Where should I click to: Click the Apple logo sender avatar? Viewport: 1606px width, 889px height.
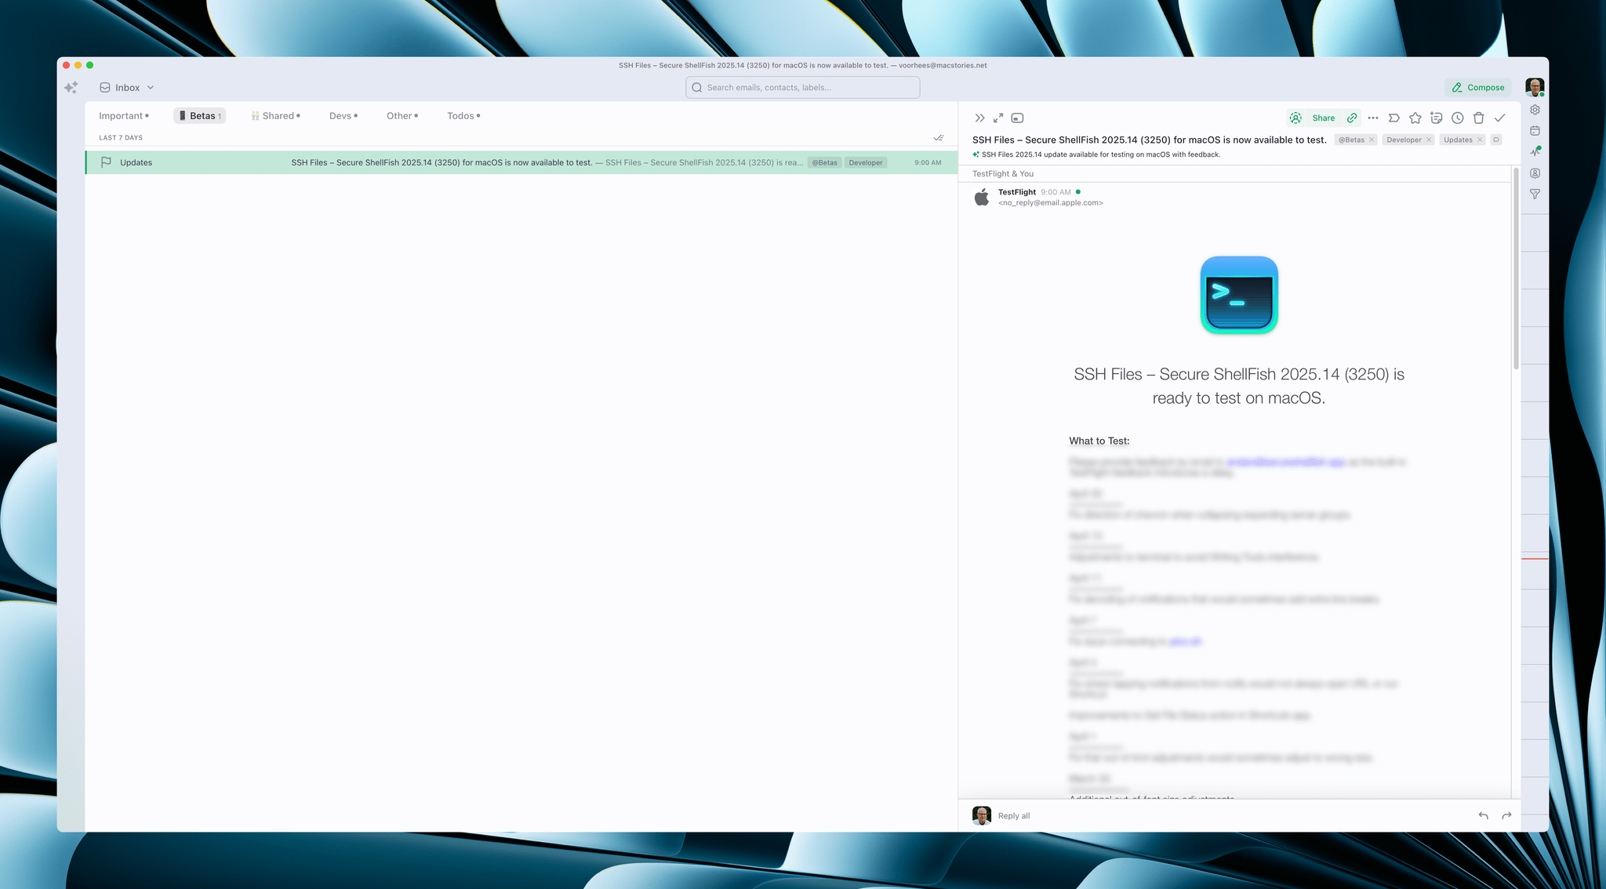tap(982, 197)
